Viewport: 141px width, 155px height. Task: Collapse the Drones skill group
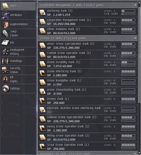tap(135, 38)
